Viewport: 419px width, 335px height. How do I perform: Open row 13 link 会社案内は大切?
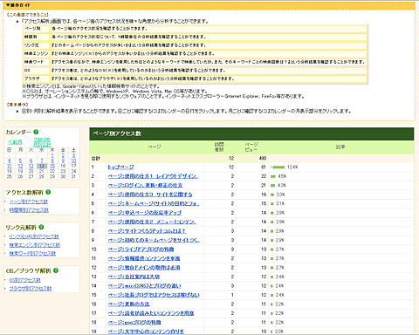[134, 277]
